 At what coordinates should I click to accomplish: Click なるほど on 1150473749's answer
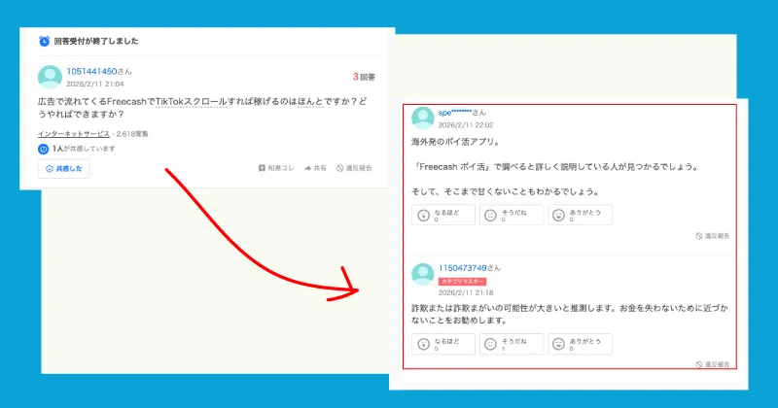[443, 344]
